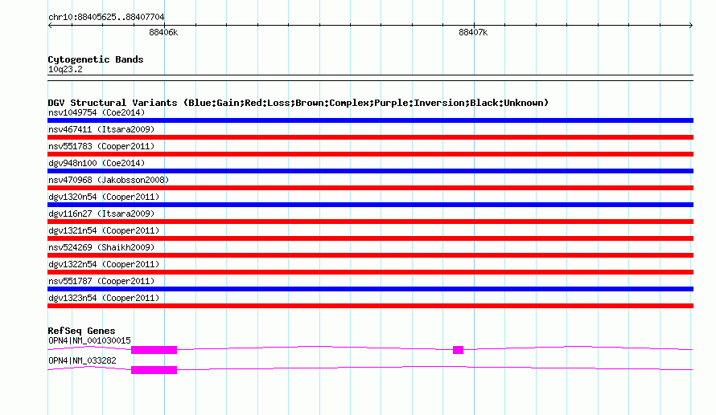Click the large exon block of OPN4|NM_001030015
Viewport: 716px width, 415px height.
pos(154,350)
